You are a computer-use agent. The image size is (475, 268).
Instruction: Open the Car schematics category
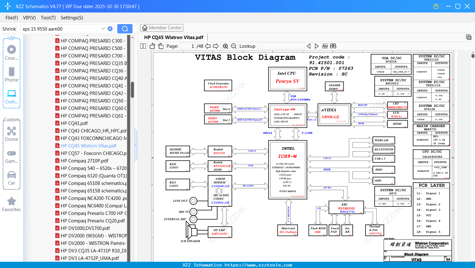click(12, 178)
